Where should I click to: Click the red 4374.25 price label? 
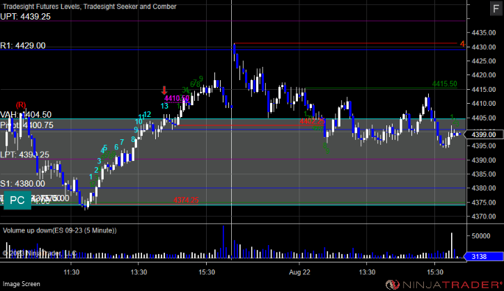tap(186, 200)
